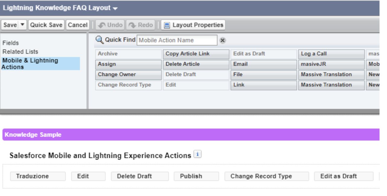Click Edit in the actions section

tap(88, 176)
